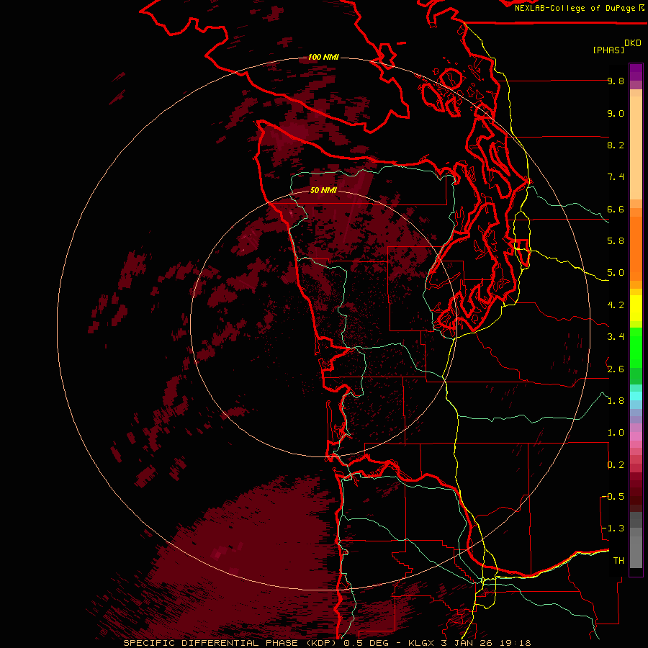Click the NEXLAB-College of DuPage label

576,8
